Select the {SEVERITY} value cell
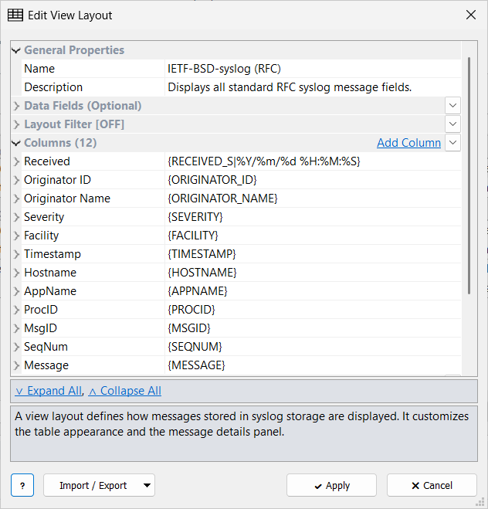 pos(313,217)
